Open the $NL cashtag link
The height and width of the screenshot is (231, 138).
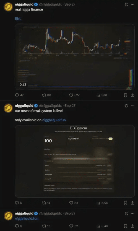click(18, 19)
